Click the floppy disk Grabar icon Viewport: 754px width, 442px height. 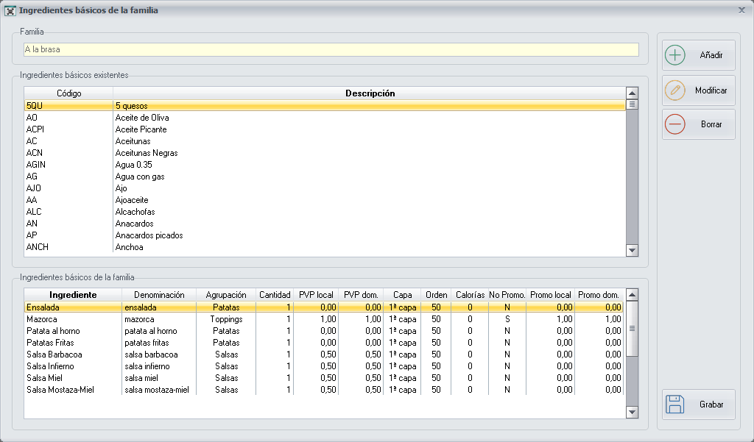(x=675, y=404)
